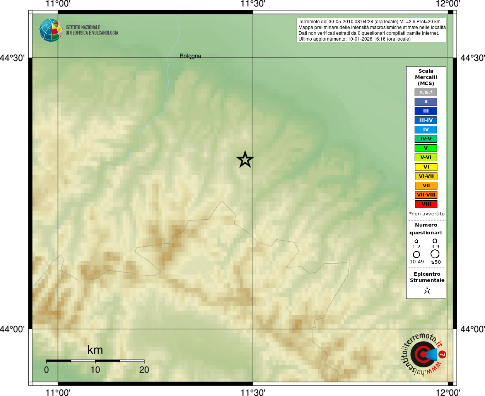Select the VII-VIII intensity swatch

(x=426, y=195)
